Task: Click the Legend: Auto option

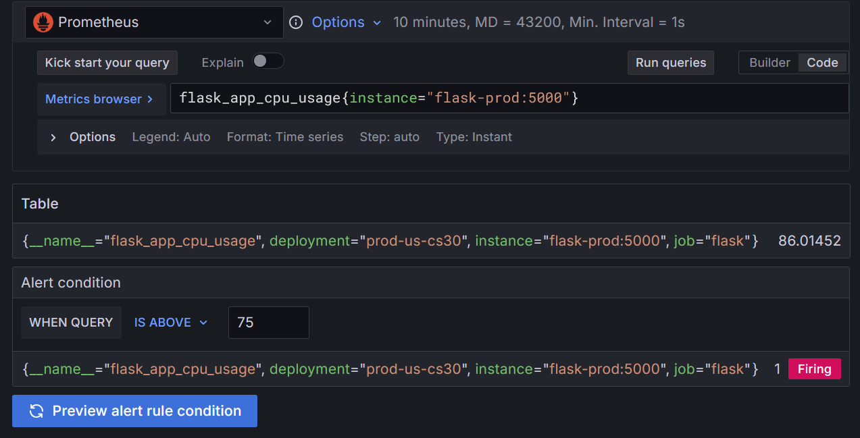Action: (171, 137)
